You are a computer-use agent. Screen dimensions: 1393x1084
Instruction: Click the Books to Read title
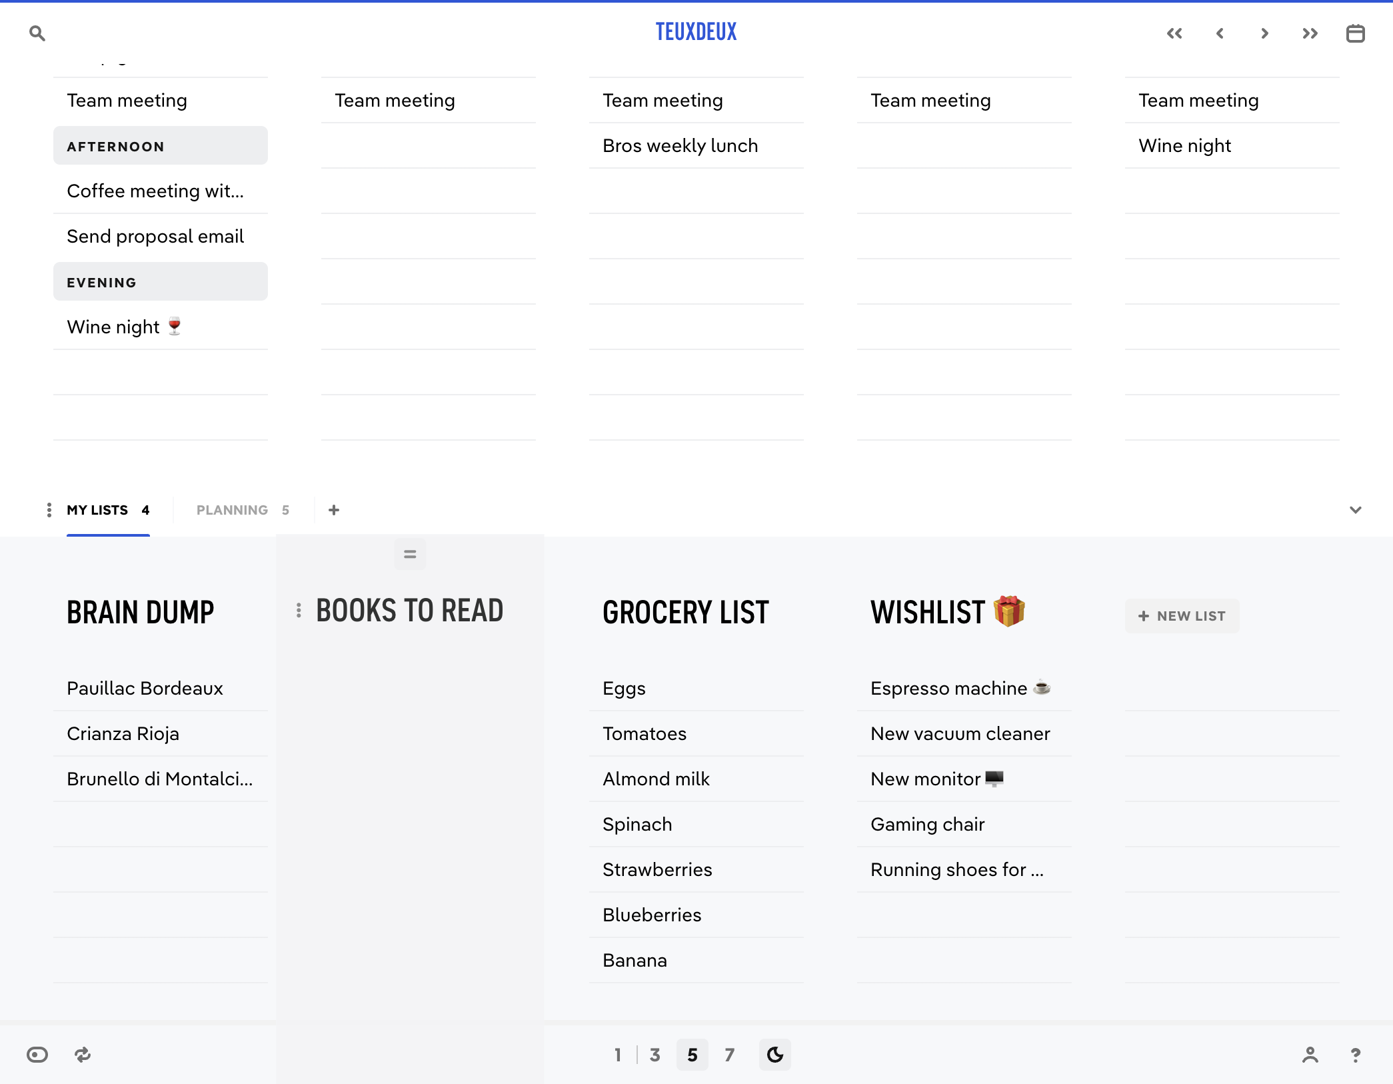point(410,611)
